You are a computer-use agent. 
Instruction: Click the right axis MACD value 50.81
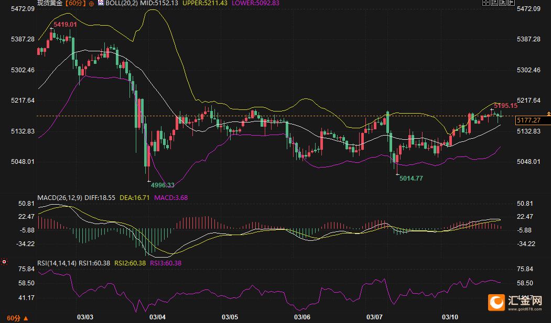(x=525, y=204)
